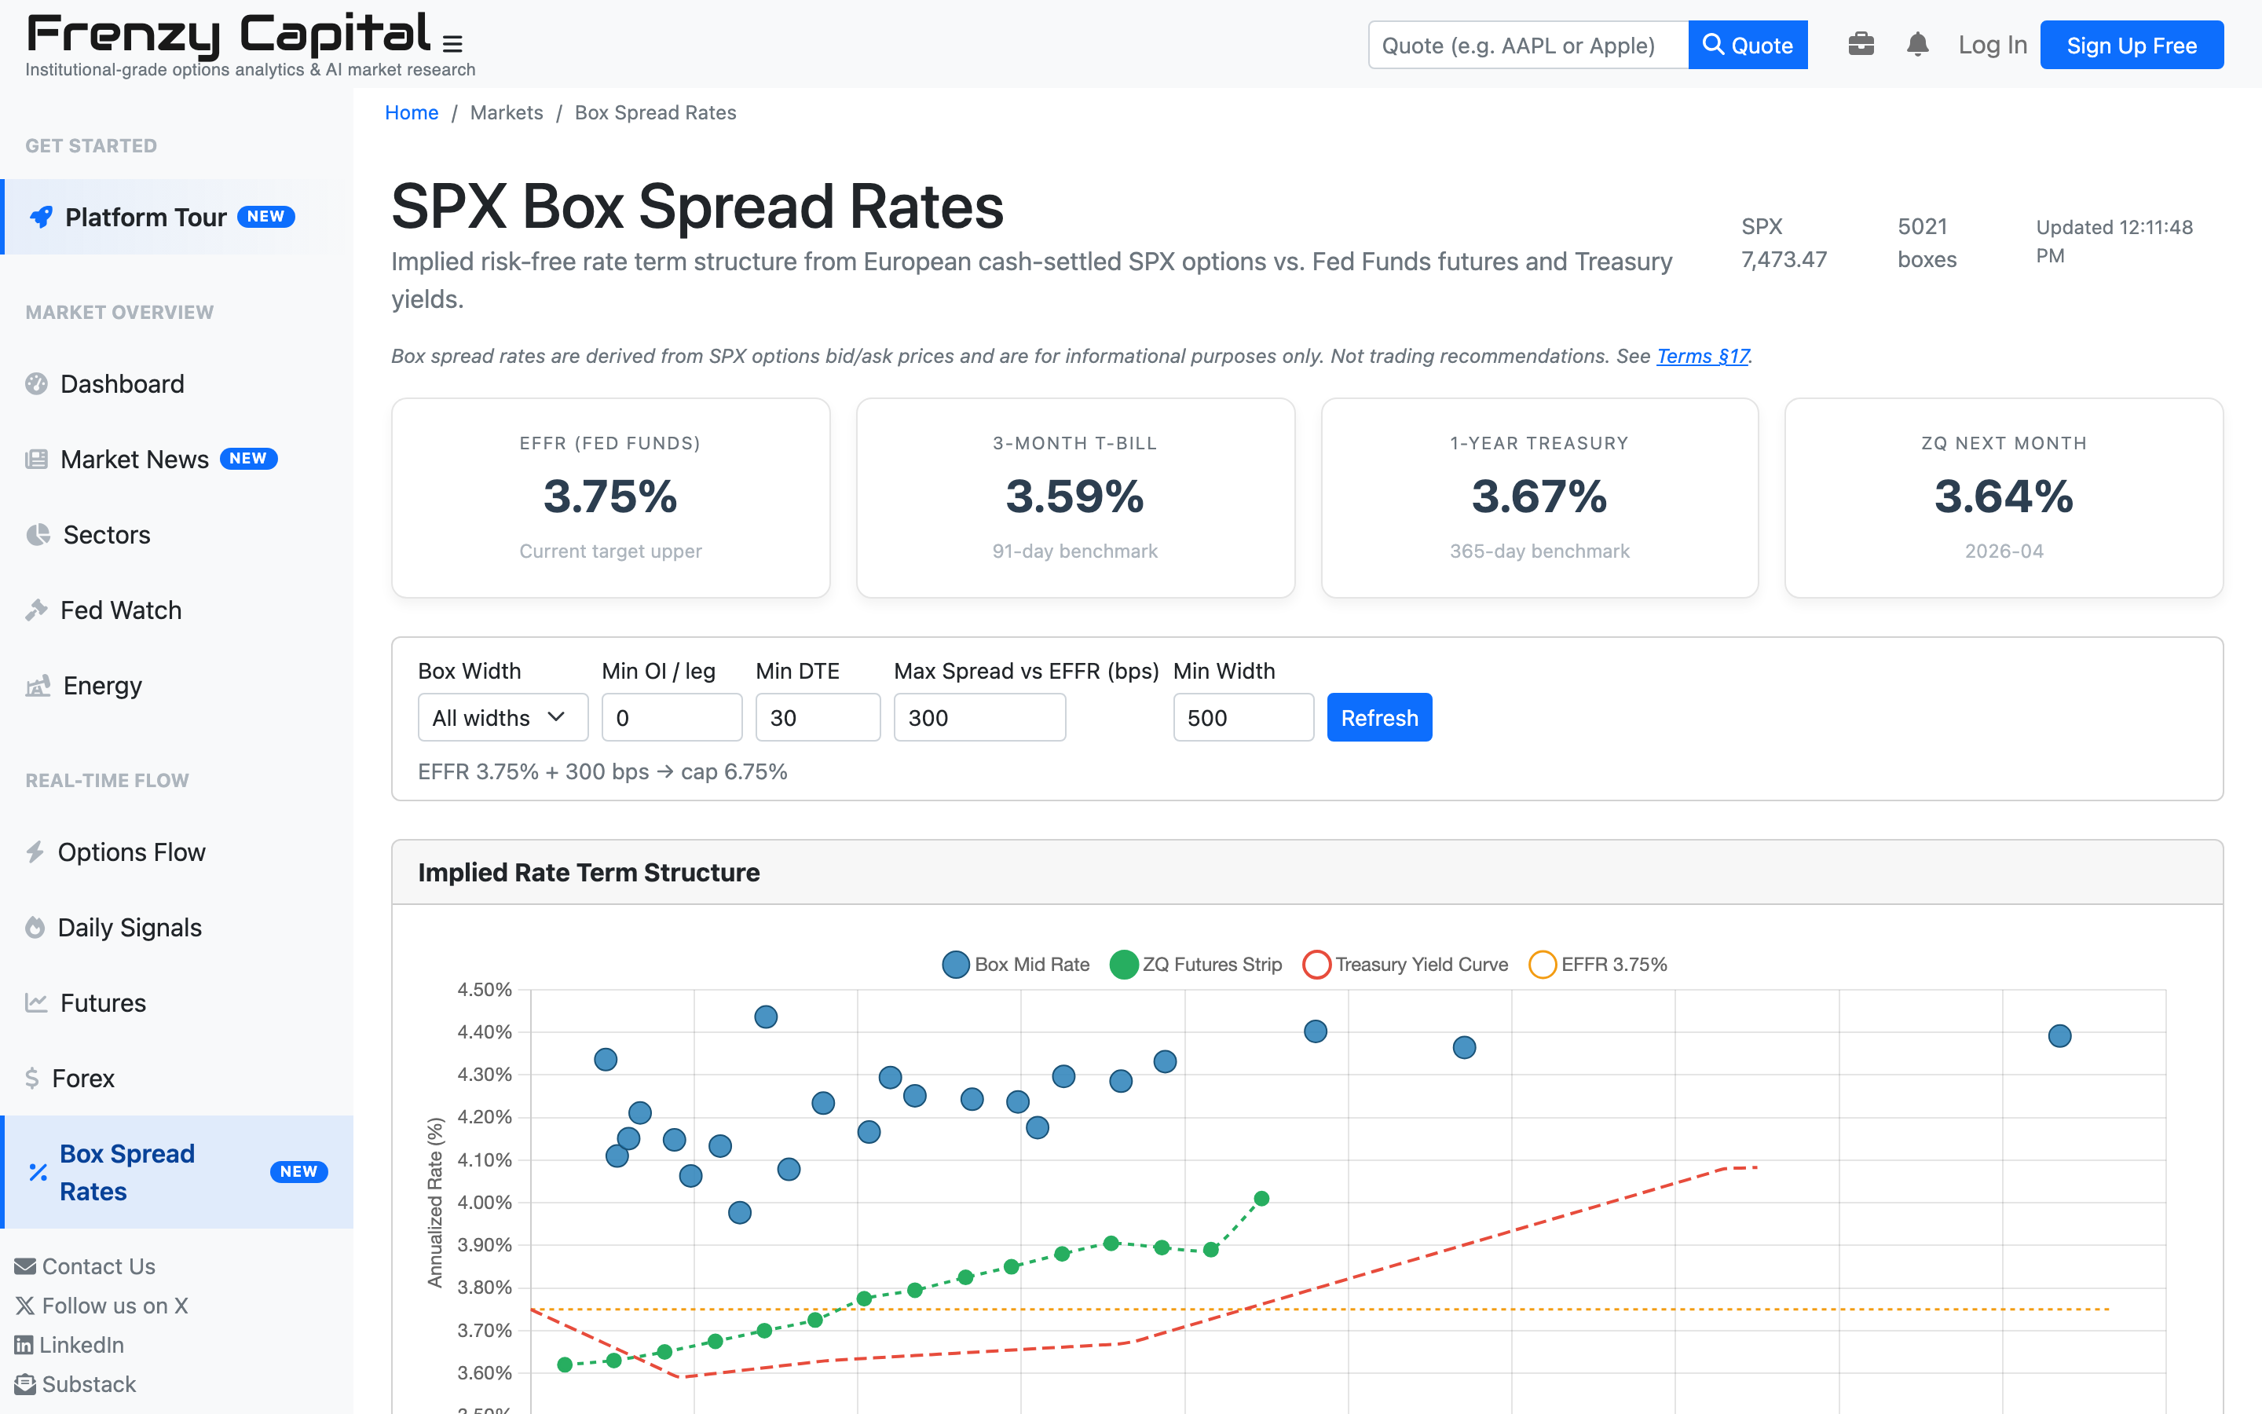The height and width of the screenshot is (1414, 2262).
Task: Click the 'Updated 12:11:48 PM' timestamp
Action: click(x=2114, y=241)
